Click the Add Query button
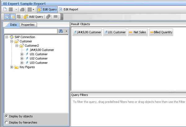 pyautogui.click(x=33, y=17)
